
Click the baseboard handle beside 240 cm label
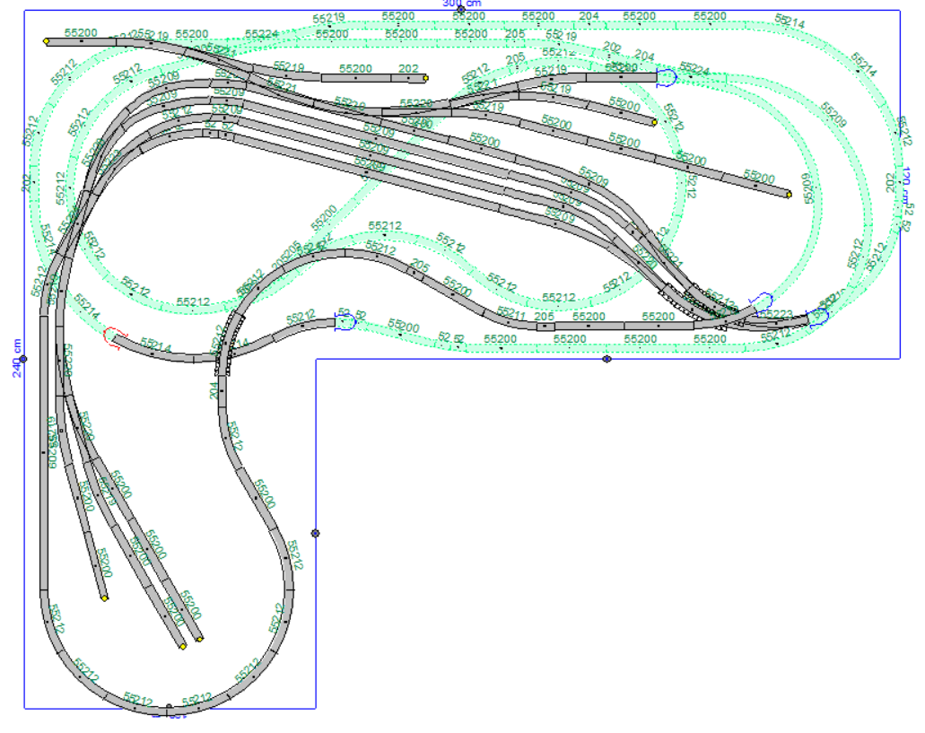tap(24, 359)
